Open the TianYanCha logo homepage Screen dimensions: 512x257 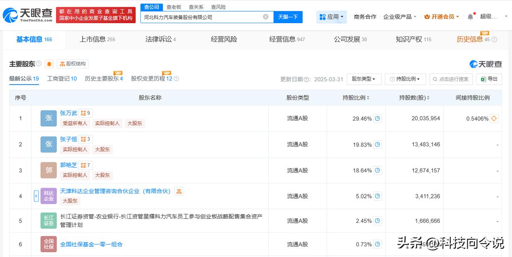click(28, 15)
